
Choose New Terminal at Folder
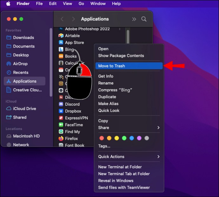click(120, 167)
